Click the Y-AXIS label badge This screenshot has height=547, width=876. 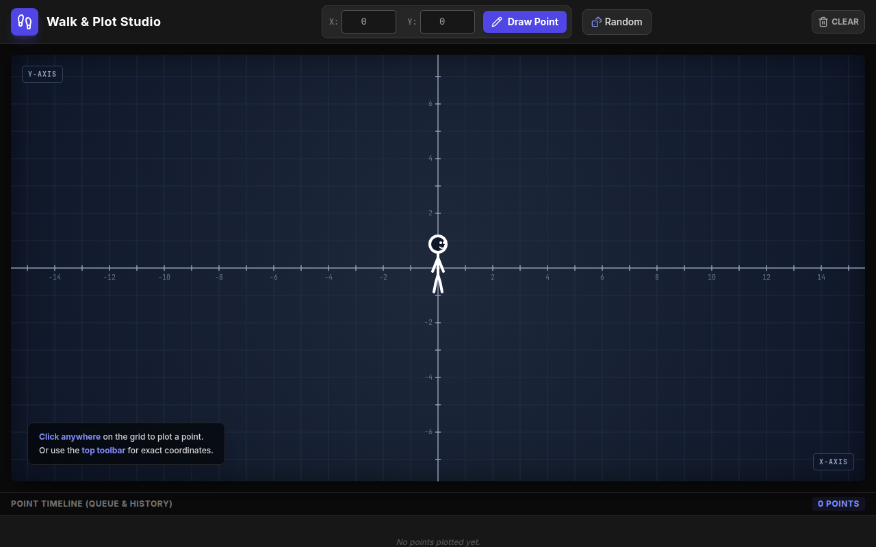tap(42, 74)
